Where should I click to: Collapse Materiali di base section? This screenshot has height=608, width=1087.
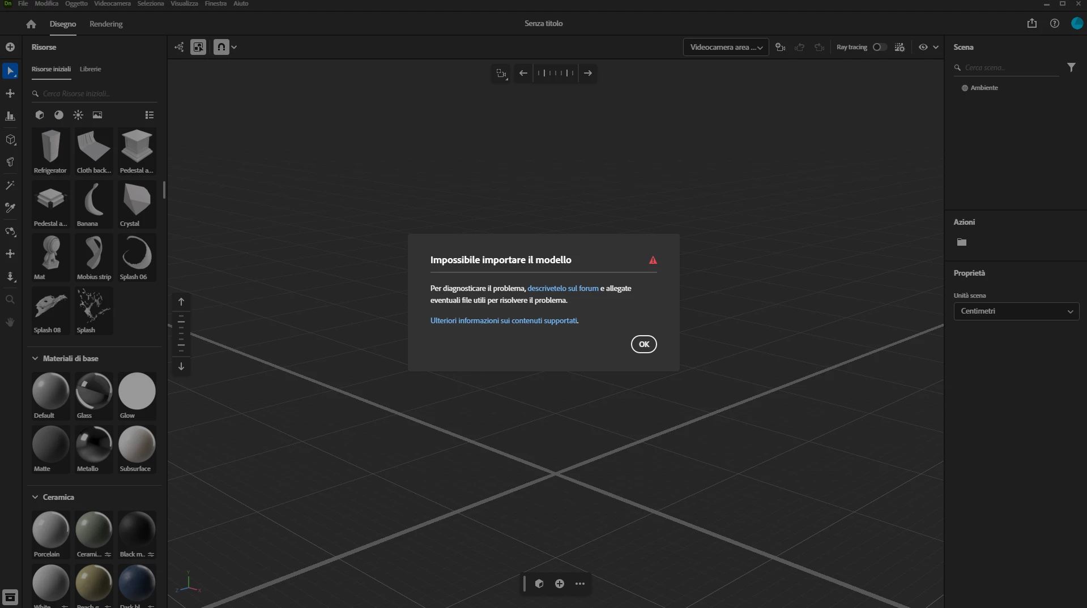click(35, 358)
